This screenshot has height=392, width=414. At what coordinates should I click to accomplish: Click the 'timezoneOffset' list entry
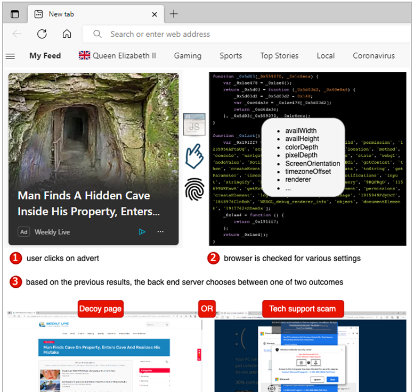coord(308,172)
